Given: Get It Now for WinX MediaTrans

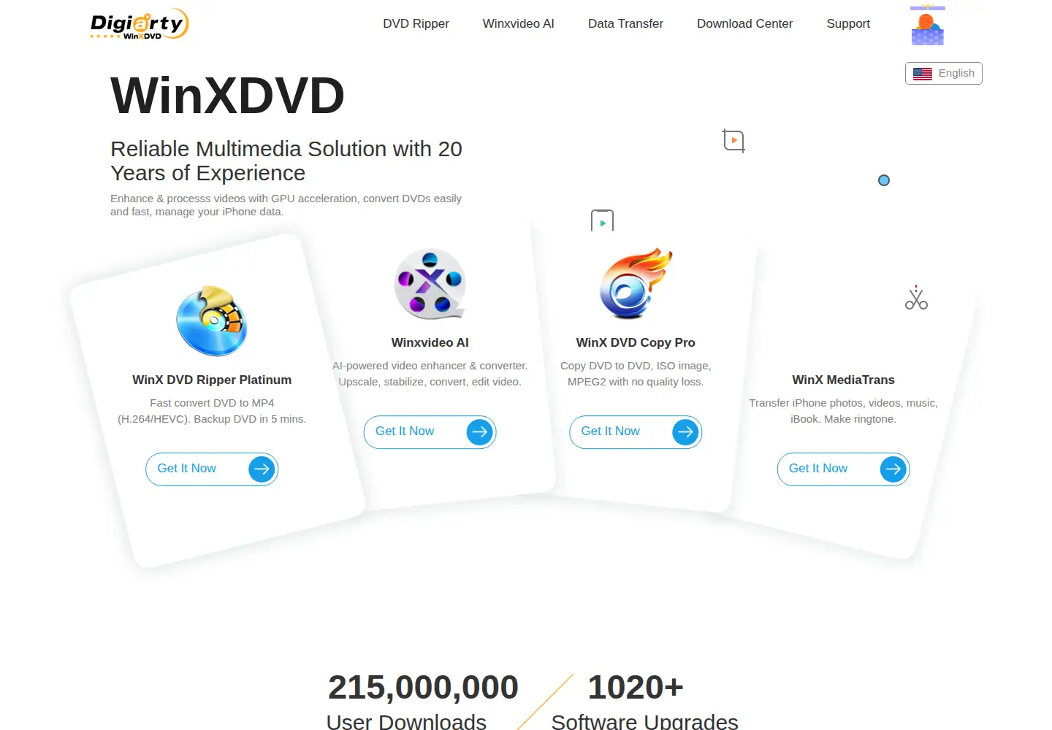Looking at the screenshot, I should pyautogui.click(x=843, y=469).
